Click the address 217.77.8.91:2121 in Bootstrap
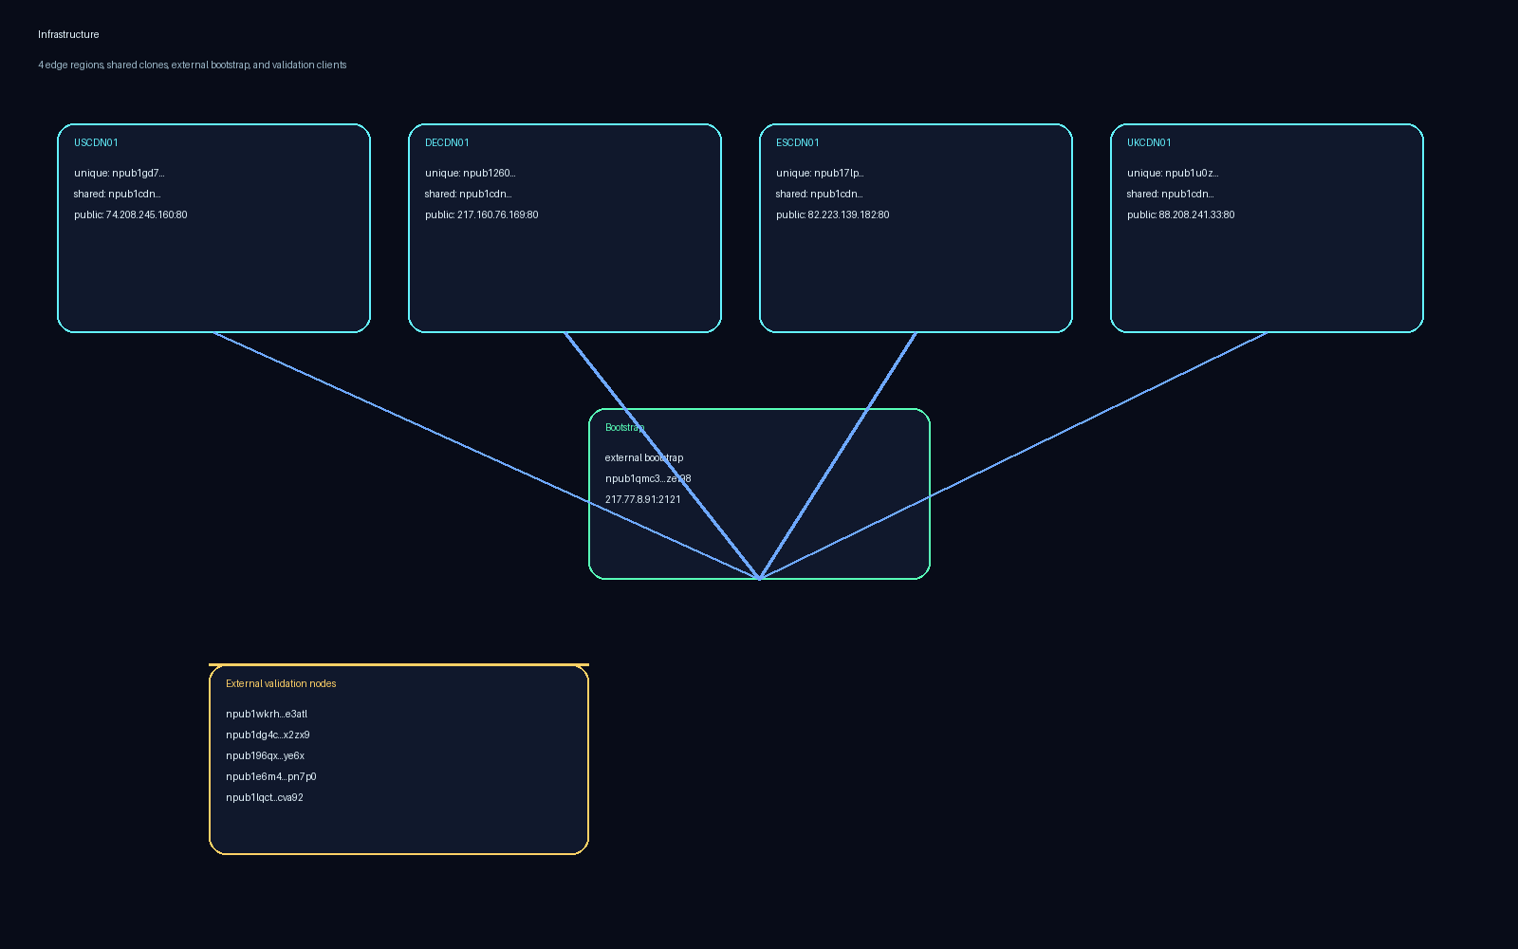1518x949 pixels. tap(643, 498)
